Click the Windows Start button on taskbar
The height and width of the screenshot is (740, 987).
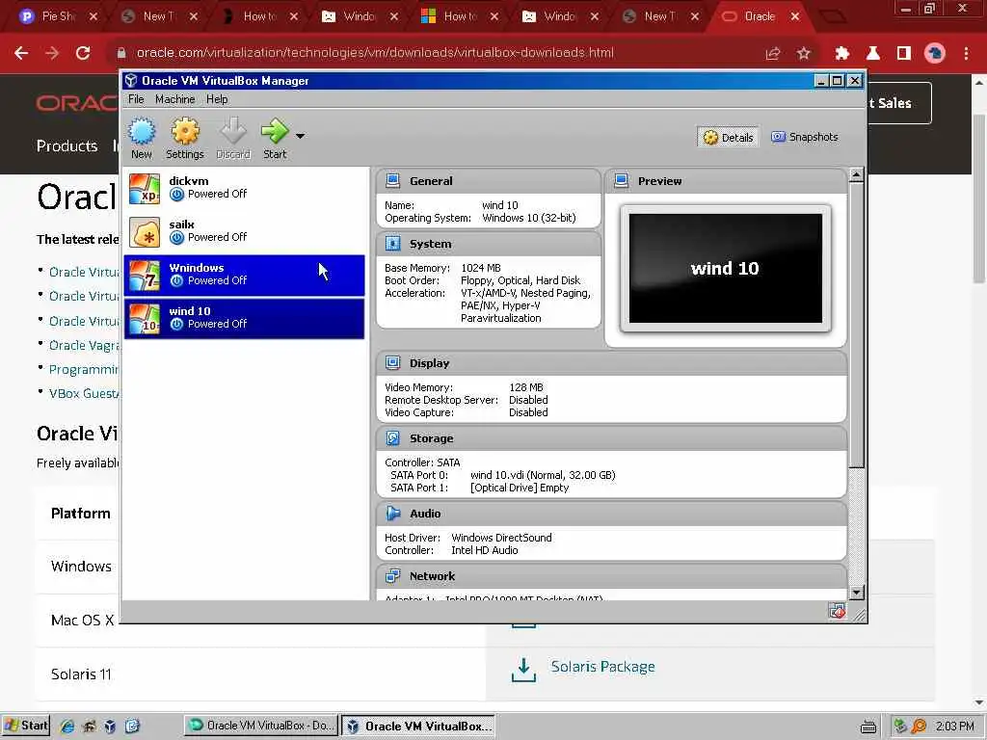click(25, 726)
